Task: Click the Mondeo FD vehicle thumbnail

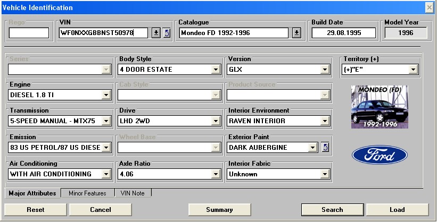Action: 379,107
